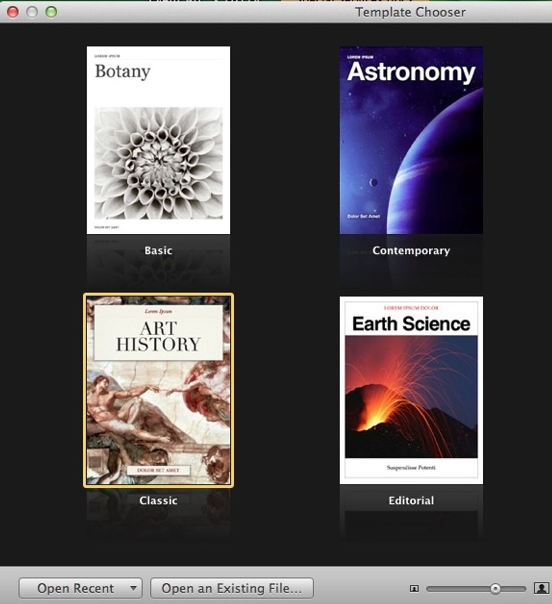Close the Template Chooser with red button

13,12
